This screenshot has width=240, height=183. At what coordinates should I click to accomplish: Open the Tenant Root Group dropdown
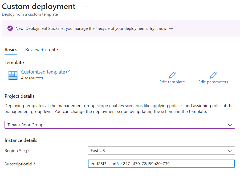point(120,125)
